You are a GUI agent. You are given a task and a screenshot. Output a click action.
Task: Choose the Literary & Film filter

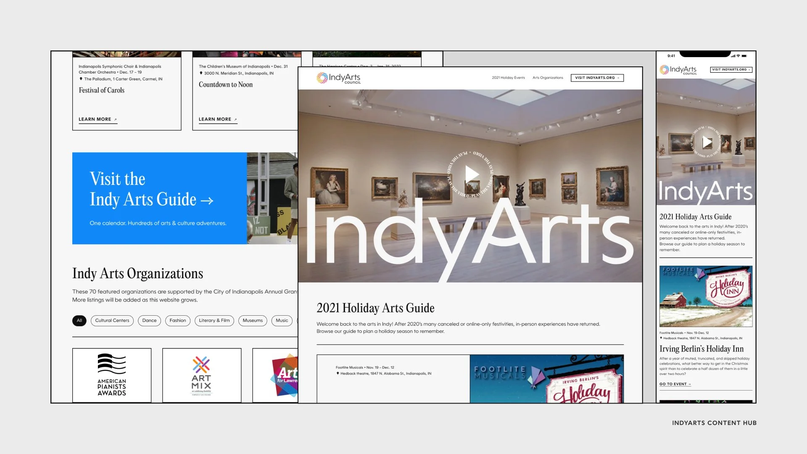pyautogui.click(x=214, y=320)
